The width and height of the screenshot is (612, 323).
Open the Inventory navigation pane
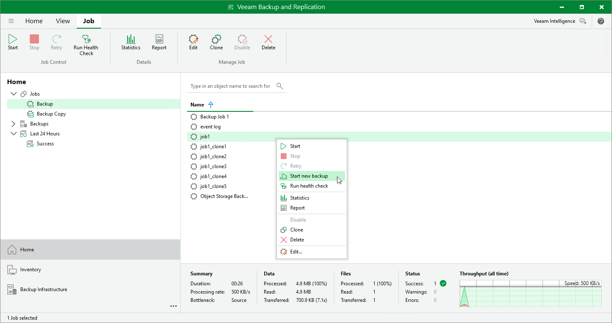[90, 270]
